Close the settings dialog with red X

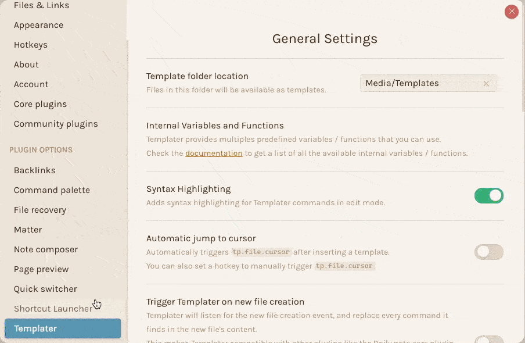(x=511, y=12)
